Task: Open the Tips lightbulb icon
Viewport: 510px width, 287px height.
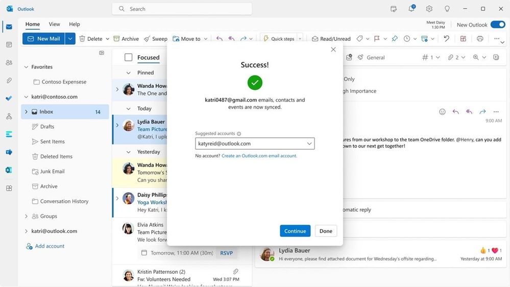Action: click(447, 9)
